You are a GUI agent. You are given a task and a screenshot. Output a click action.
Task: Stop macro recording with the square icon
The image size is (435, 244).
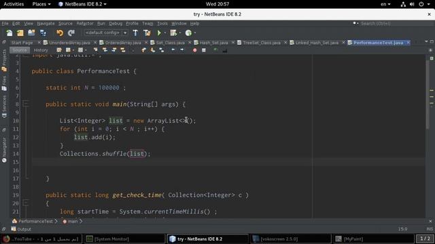(x=204, y=50)
